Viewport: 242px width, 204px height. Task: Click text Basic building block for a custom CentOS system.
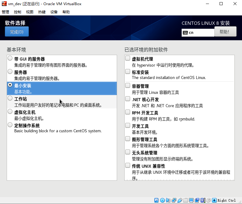tap(58, 131)
